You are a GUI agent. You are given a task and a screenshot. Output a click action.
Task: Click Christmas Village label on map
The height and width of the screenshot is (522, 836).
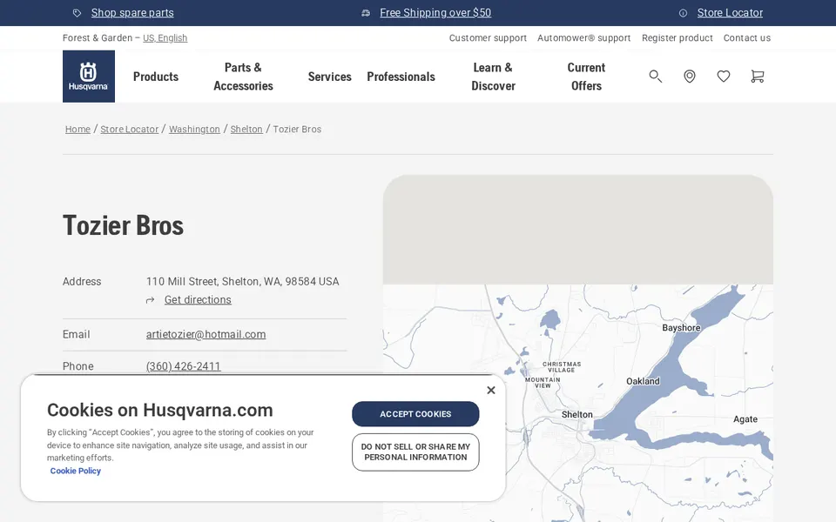coord(562,367)
